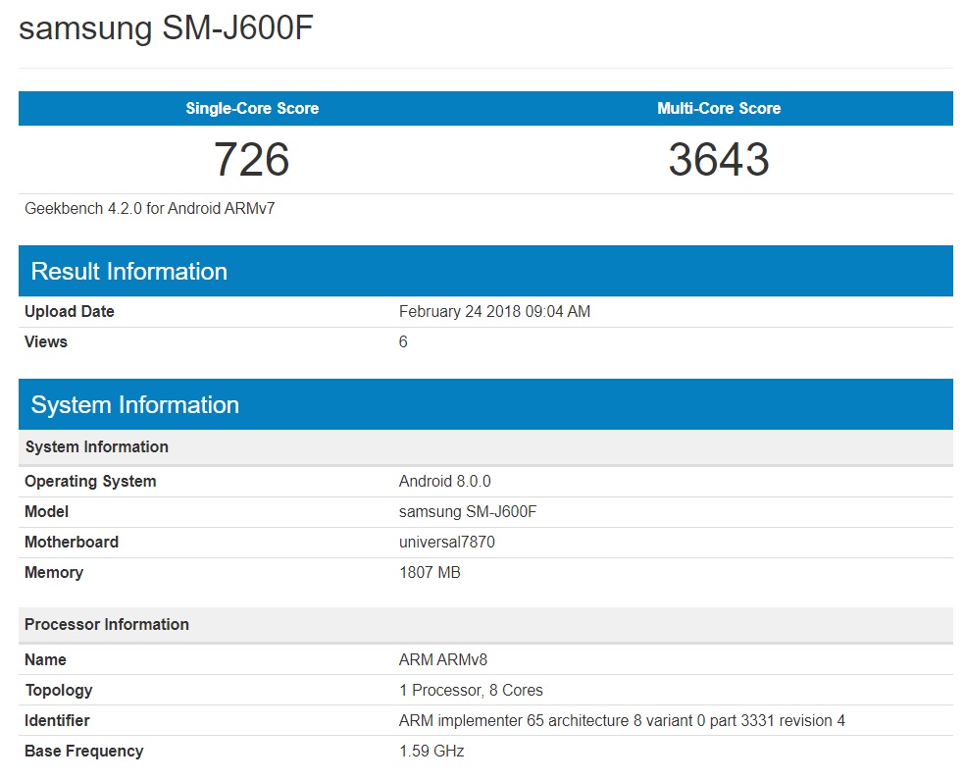Viewport: 965px width, 781px height.
Task: Click the Views count value 6
Action: click(x=403, y=341)
